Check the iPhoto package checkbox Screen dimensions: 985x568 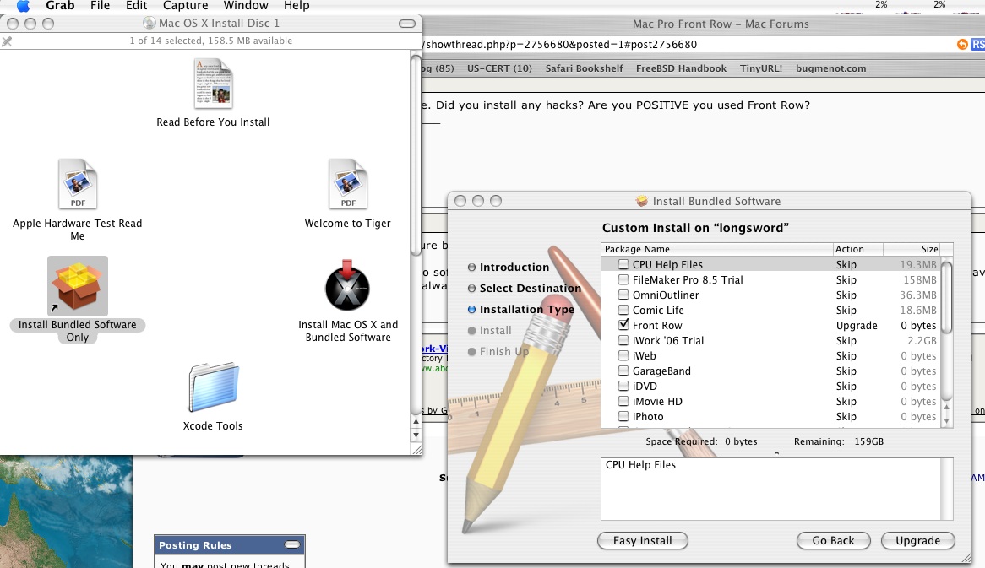[x=623, y=416]
